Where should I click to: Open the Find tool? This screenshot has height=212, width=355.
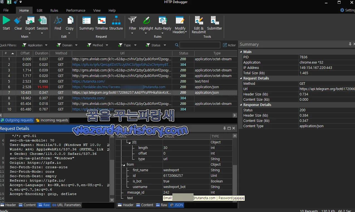tap(58, 23)
